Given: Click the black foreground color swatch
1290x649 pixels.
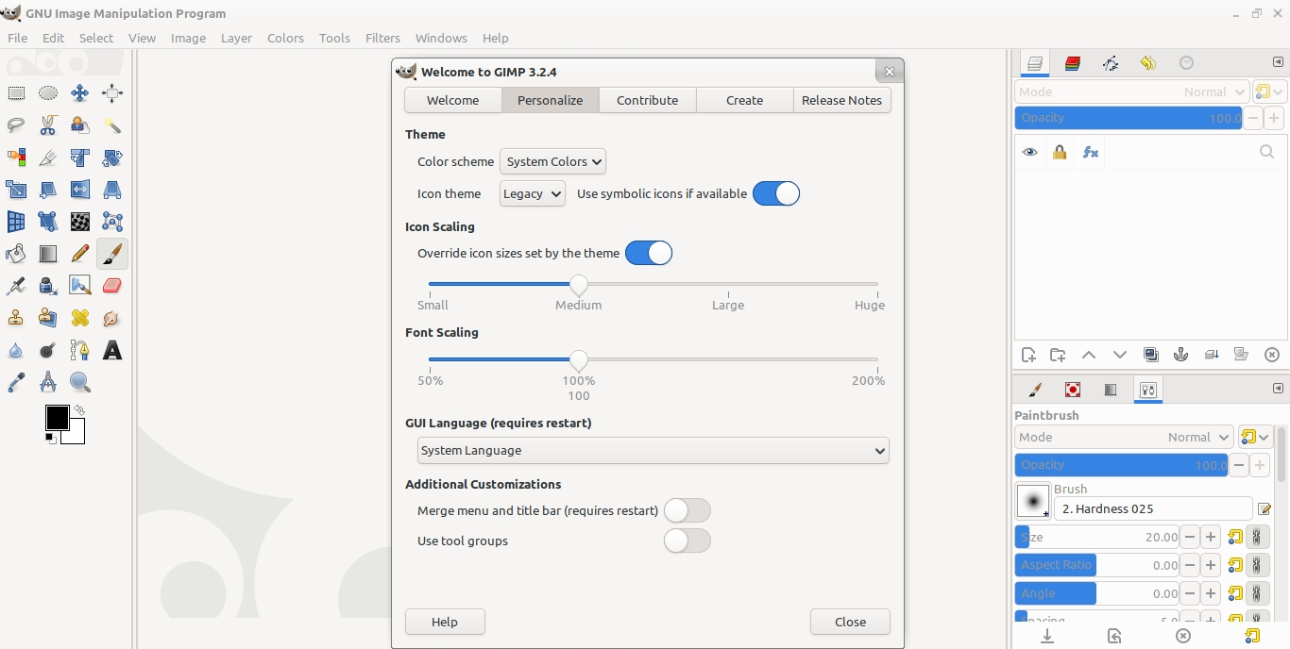Looking at the screenshot, I should click(x=57, y=418).
